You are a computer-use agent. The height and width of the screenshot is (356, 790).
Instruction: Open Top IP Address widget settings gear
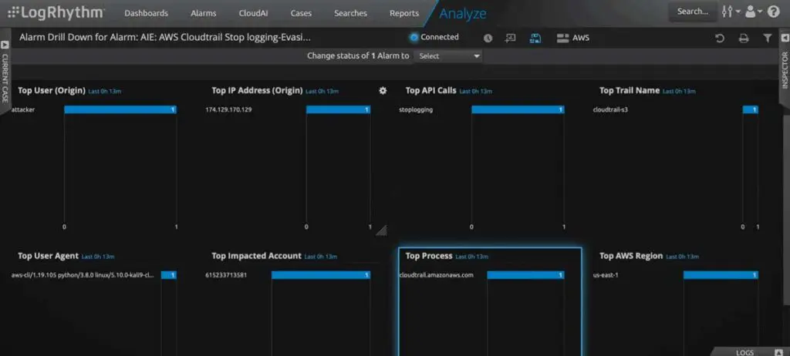383,91
